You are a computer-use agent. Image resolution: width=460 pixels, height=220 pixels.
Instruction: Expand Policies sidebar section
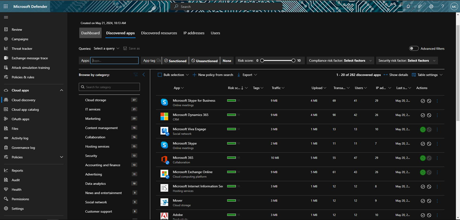point(61,157)
